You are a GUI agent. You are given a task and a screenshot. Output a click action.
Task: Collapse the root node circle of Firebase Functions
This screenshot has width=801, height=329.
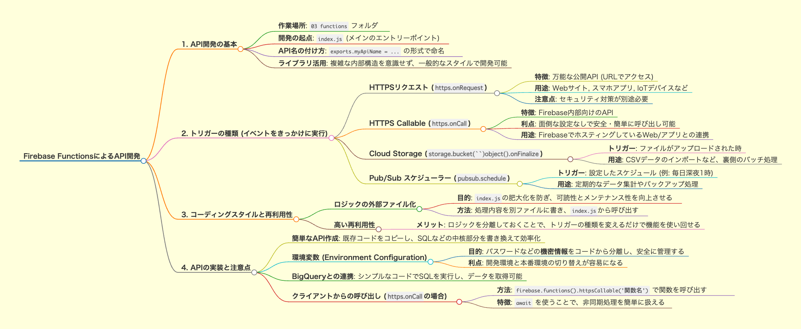144,161
